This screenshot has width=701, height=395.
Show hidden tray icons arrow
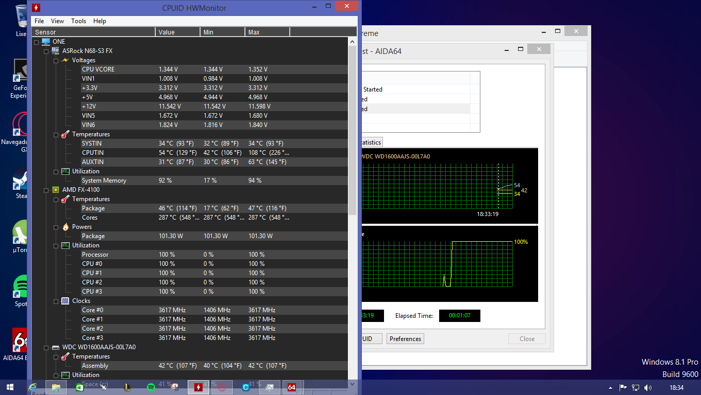(x=611, y=388)
